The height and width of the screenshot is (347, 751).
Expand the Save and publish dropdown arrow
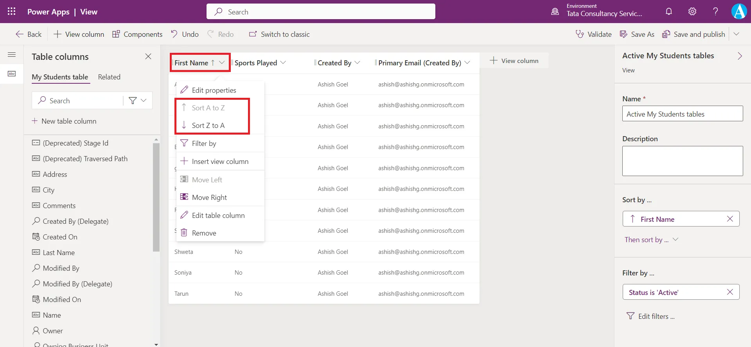coord(736,34)
